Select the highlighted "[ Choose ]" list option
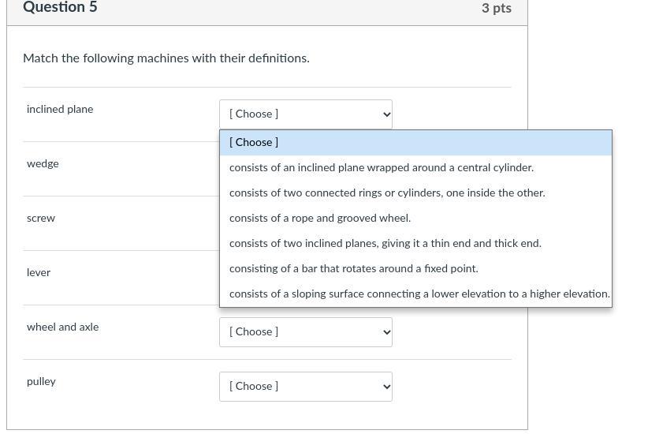 (415, 143)
